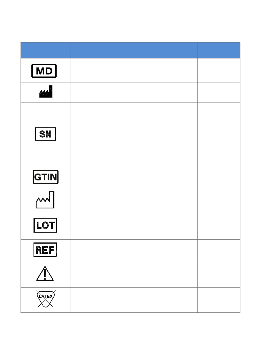
Task: Select the solid black manufacturer factory symbol
Action: pos(46,92)
